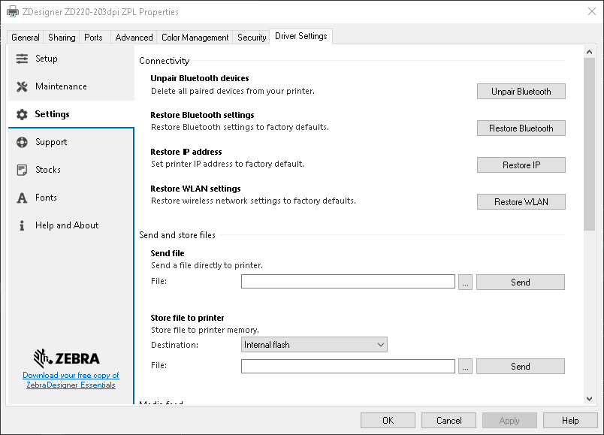Switch to the Color Management tab
Image resolution: width=604 pixels, height=435 pixels.
(x=195, y=36)
